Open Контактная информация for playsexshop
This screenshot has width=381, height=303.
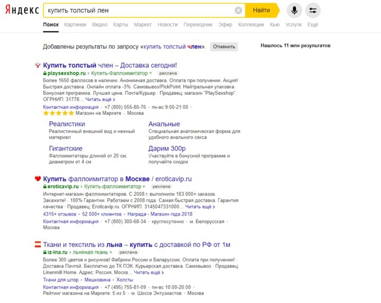tap(71, 107)
